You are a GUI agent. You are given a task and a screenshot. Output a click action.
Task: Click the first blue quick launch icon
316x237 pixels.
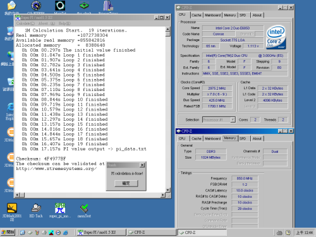(23, 233)
